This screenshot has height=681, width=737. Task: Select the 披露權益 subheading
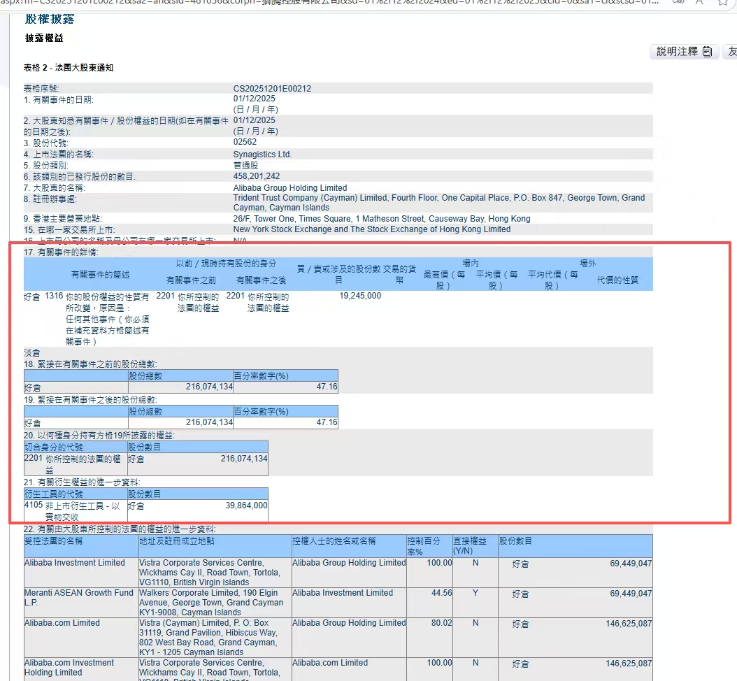pos(44,38)
